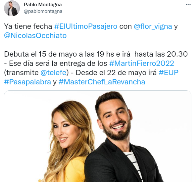Click the "Desde el 22 de mayo irá" text
The image size is (196, 182).
(116, 72)
